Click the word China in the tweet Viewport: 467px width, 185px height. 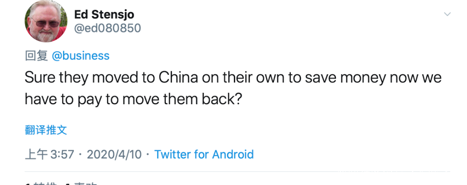pyautogui.click(x=178, y=78)
